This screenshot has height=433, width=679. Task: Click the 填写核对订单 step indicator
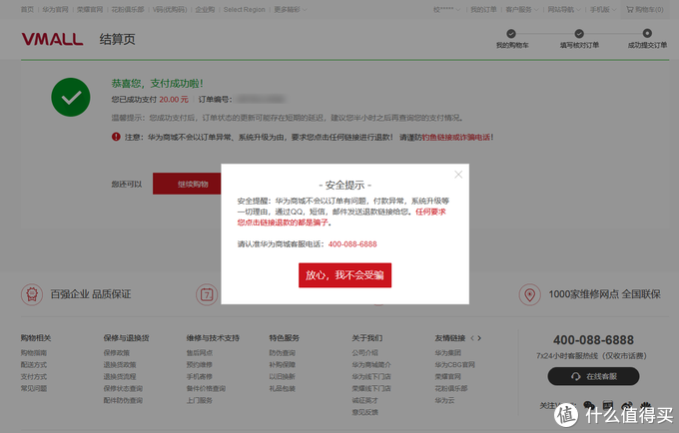coord(579,39)
